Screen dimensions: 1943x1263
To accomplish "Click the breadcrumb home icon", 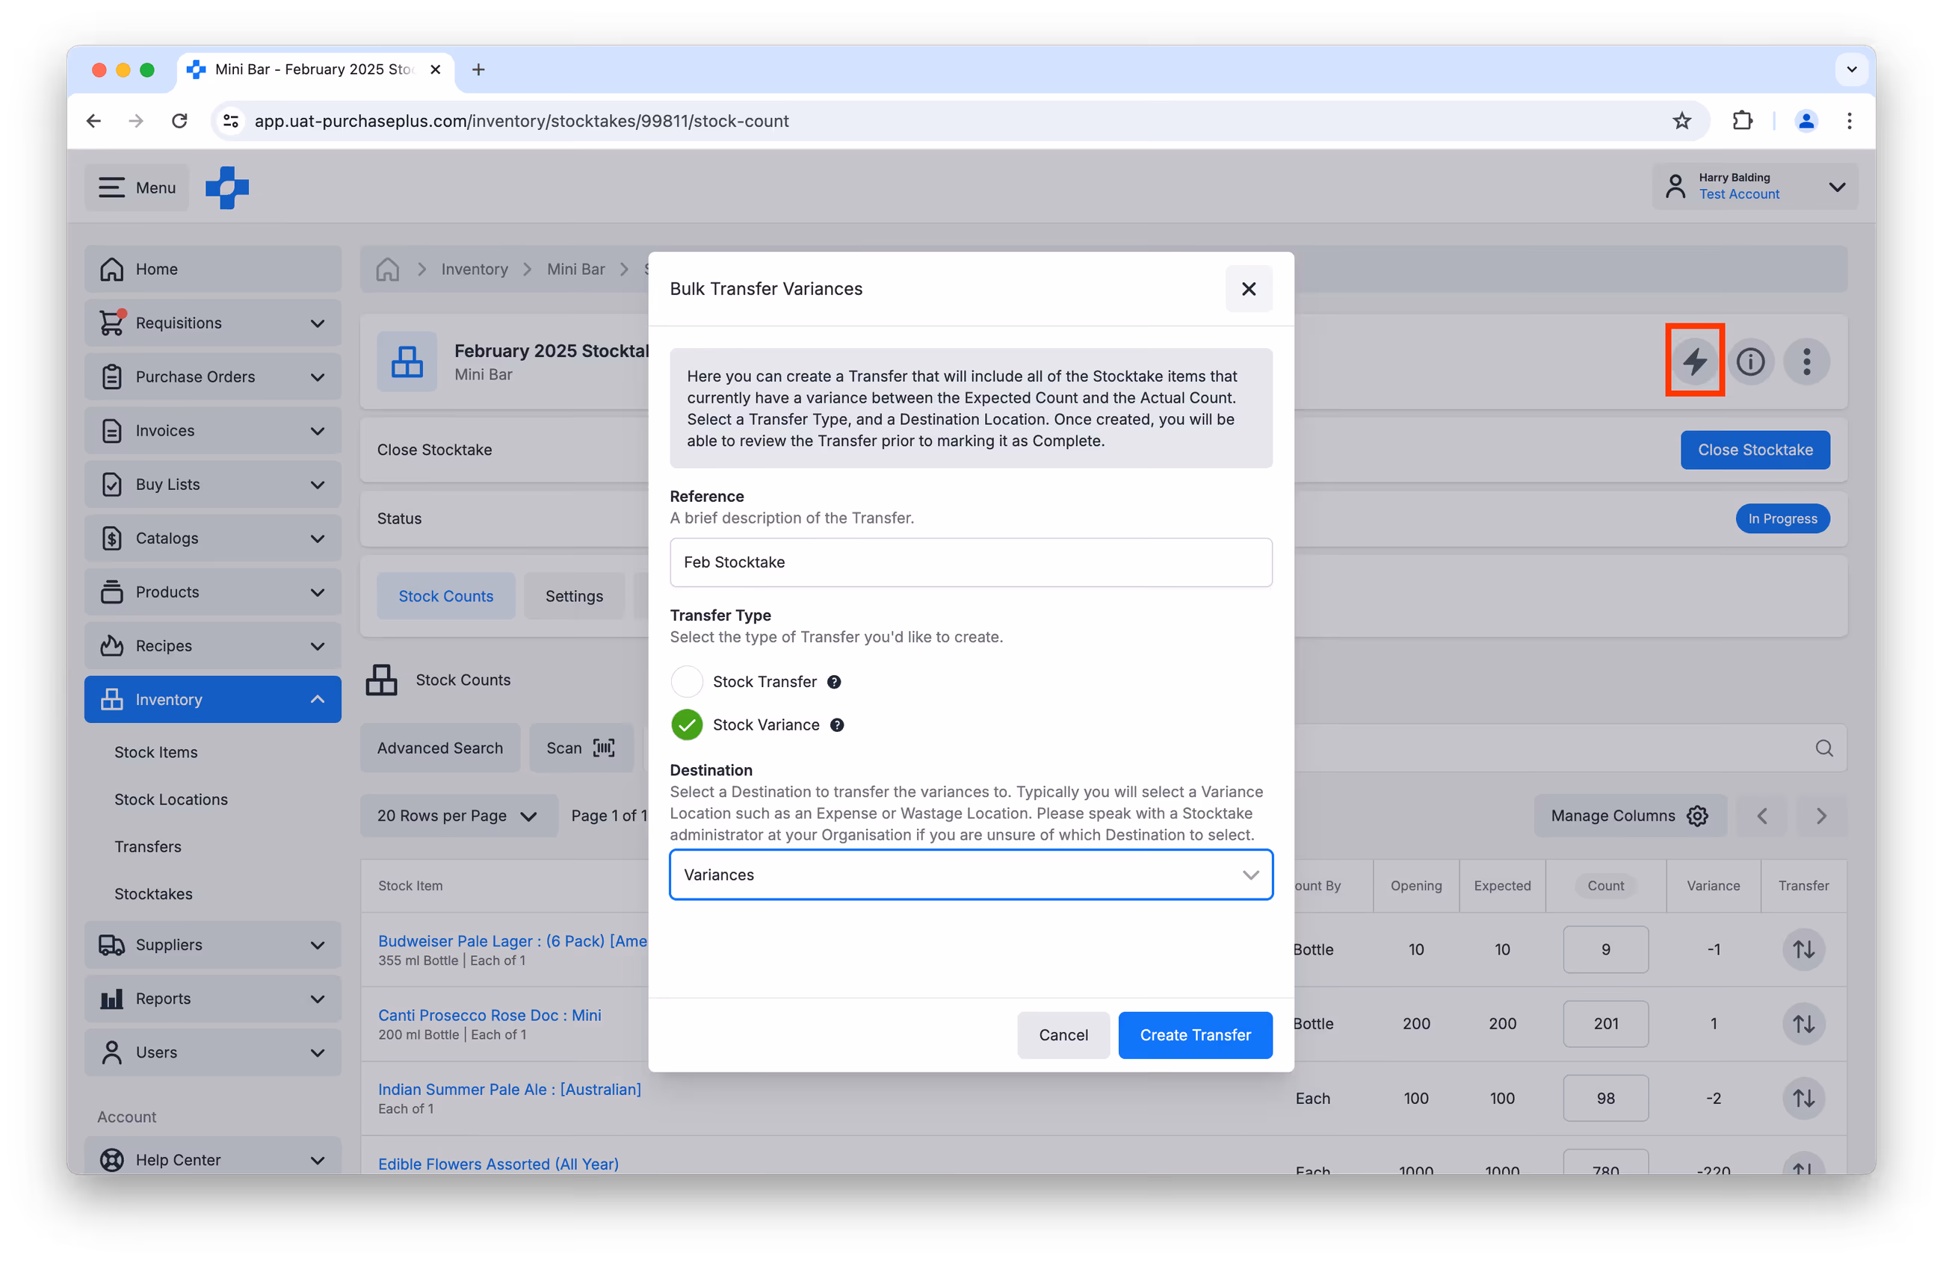I will 388,269.
